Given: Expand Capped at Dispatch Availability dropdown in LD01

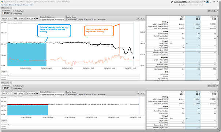Looking at the screenshot, I should (x=52, y=95).
